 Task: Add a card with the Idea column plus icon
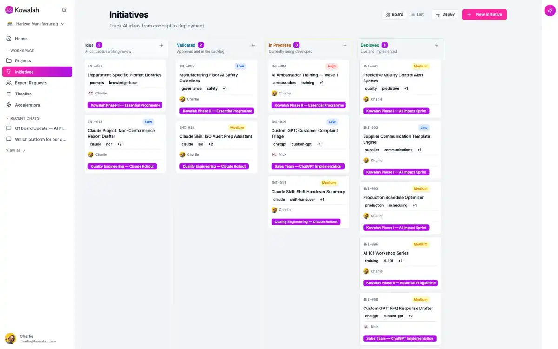[161, 45]
